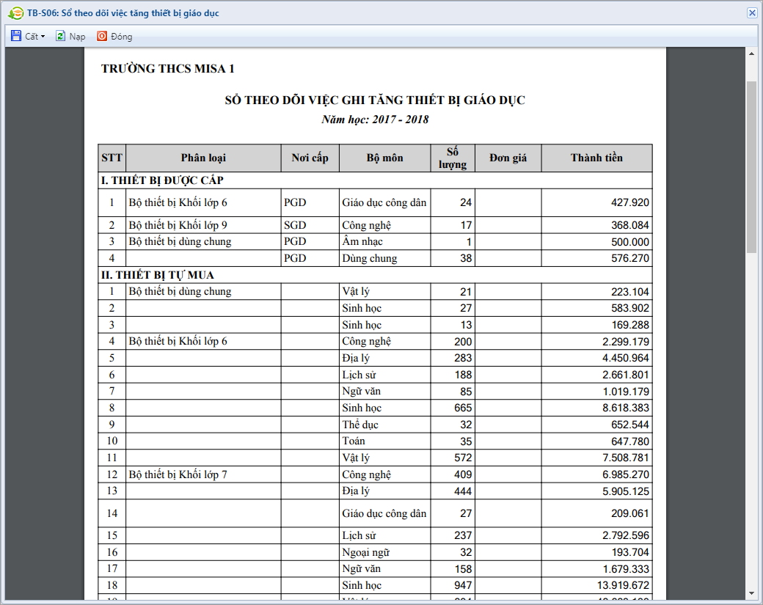Select the Thành tiền column header

(x=596, y=158)
